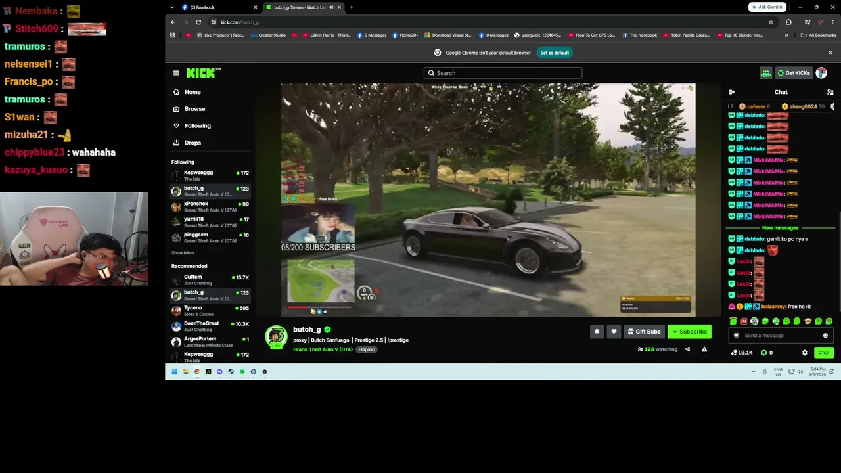This screenshot has height=473, width=841.
Task: Expand the tab search dropdown arrow
Action: (172, 7)
